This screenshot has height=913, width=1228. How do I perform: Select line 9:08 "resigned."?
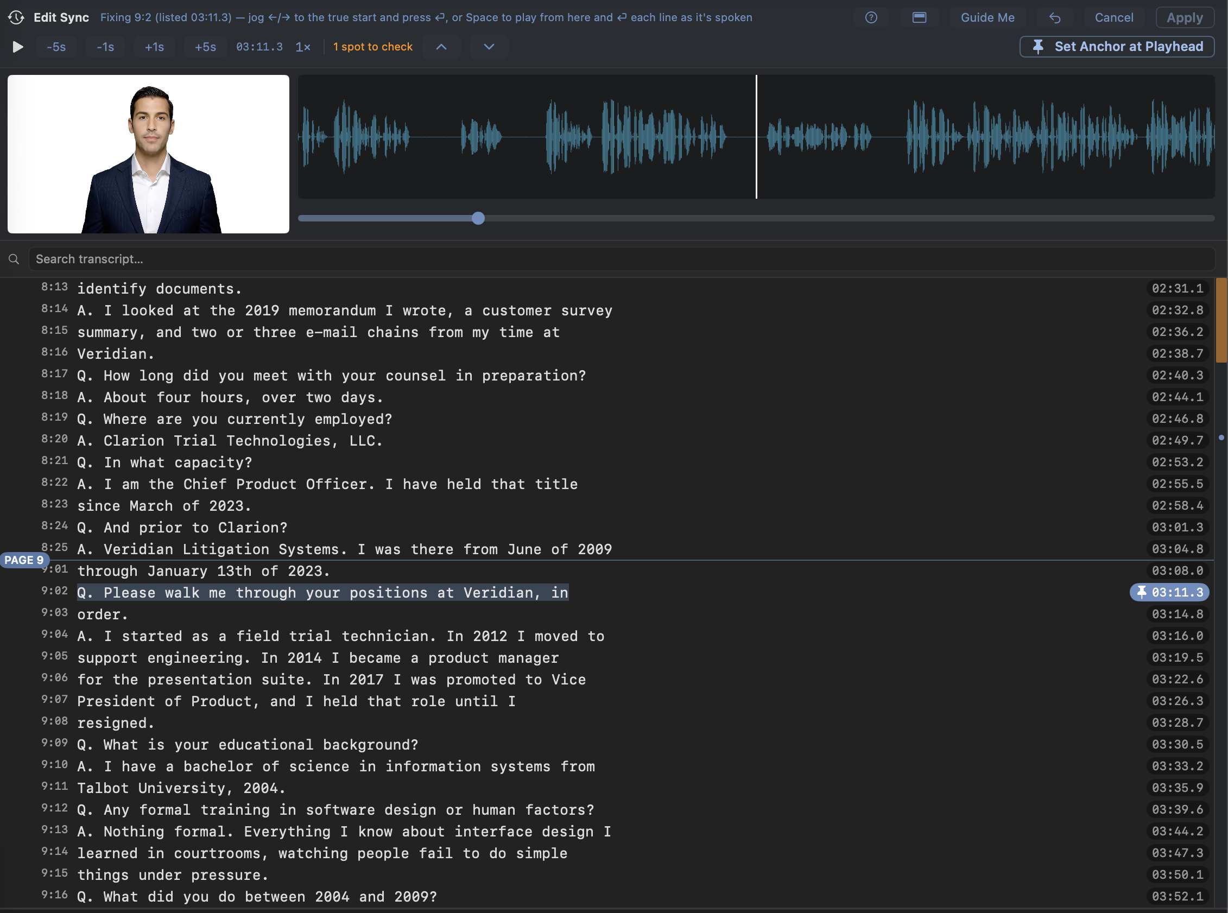[116, 723]
